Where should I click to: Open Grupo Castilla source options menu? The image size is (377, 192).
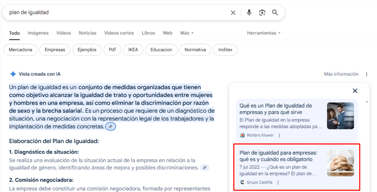(x=278, y=182)
